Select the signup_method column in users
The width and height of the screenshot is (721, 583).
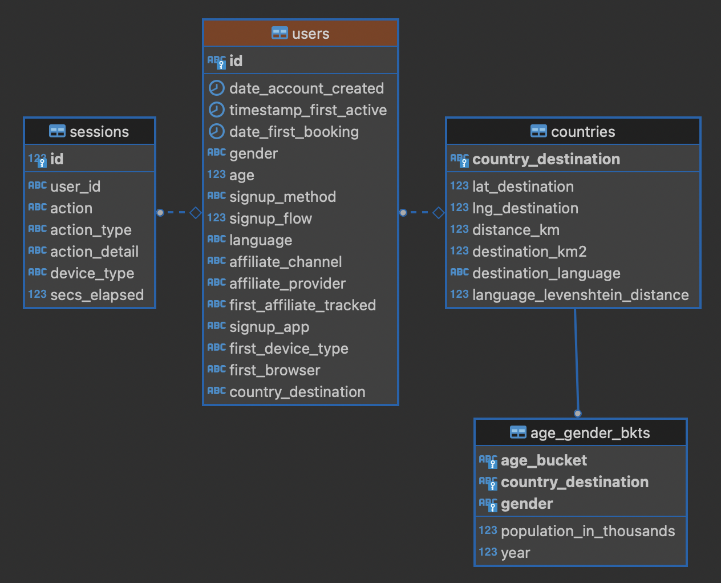(282, 197)
